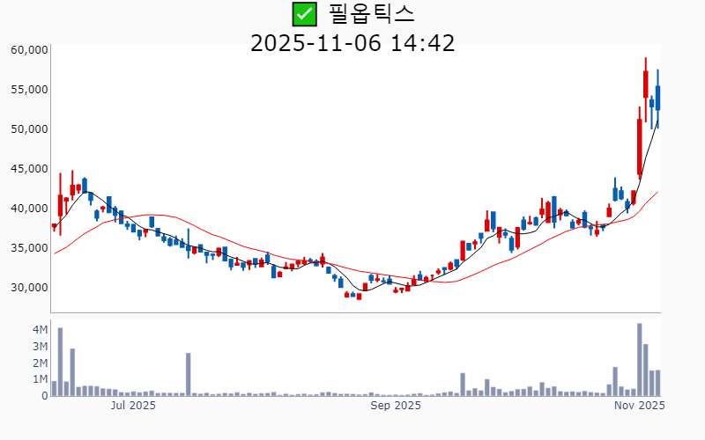Select the Sep 2025 date axis label
Viewport: 705px width, 440px height.
(x=396, y=406)
